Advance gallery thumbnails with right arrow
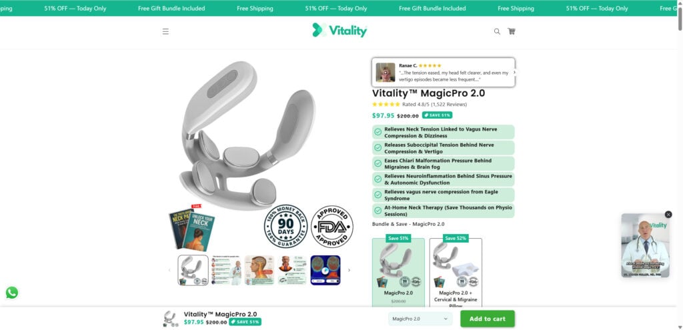 (349, 271)
